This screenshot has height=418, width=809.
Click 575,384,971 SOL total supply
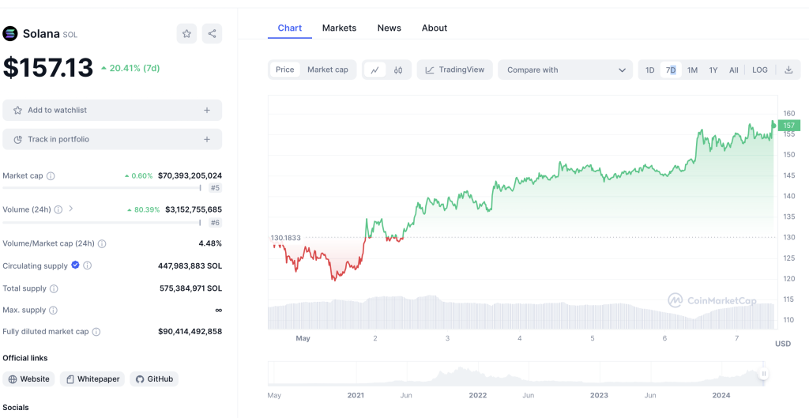point(191,288)
